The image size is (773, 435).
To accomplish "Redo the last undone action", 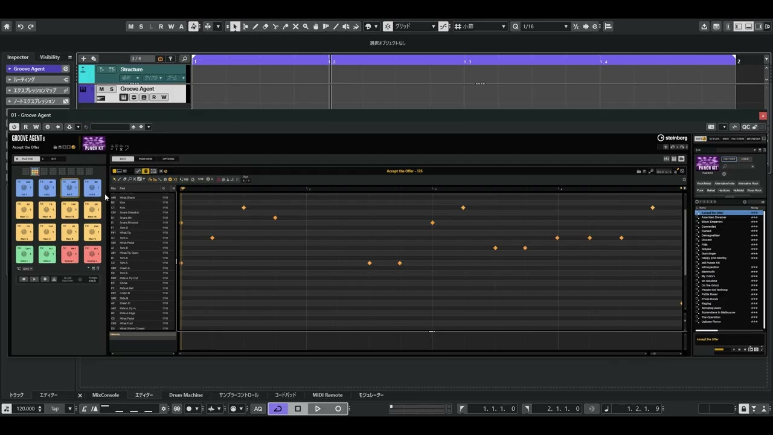I will [x=31, y=27].
